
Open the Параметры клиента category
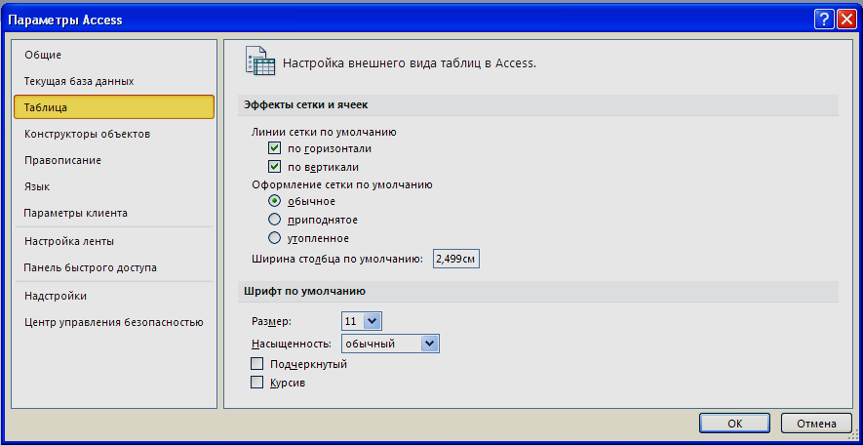click(114, 213)
